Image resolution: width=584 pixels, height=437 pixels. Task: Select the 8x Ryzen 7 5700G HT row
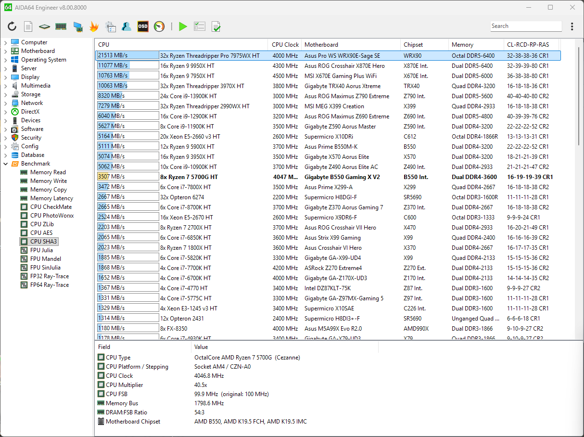point(328,177)
